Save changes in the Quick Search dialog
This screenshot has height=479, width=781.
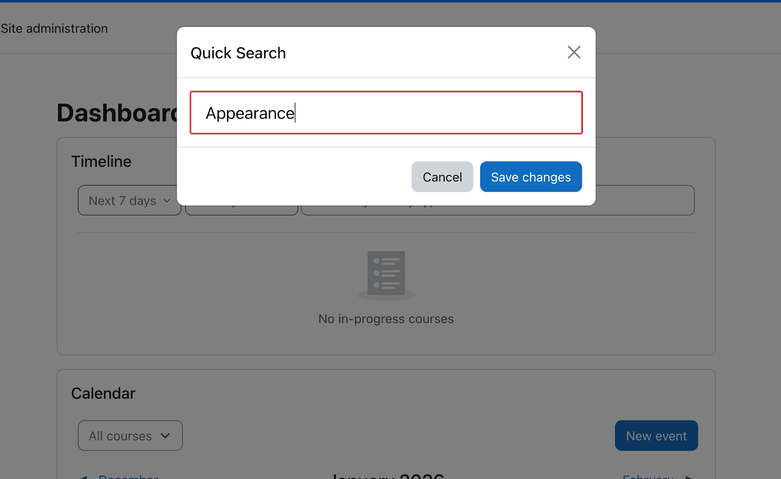pos(531,177)
